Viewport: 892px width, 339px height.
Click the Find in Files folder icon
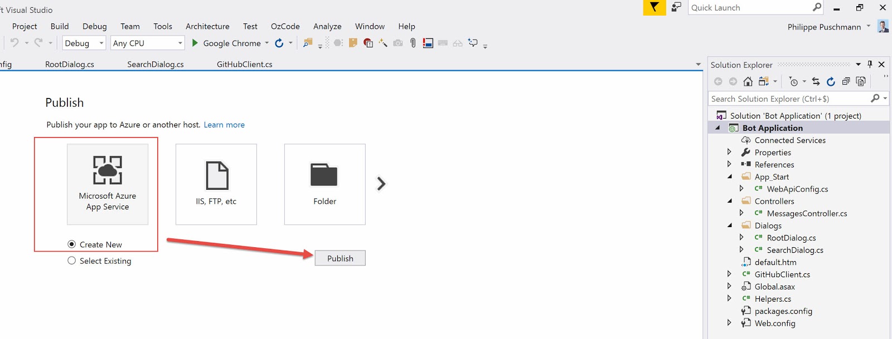click(307, 43)
